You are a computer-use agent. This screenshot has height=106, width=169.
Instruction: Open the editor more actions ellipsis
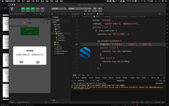[x=163, y=14]
